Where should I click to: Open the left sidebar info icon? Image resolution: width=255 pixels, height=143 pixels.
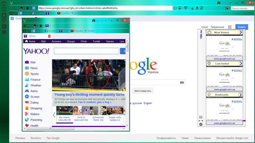pyautogui.click(x=4, y=32)
